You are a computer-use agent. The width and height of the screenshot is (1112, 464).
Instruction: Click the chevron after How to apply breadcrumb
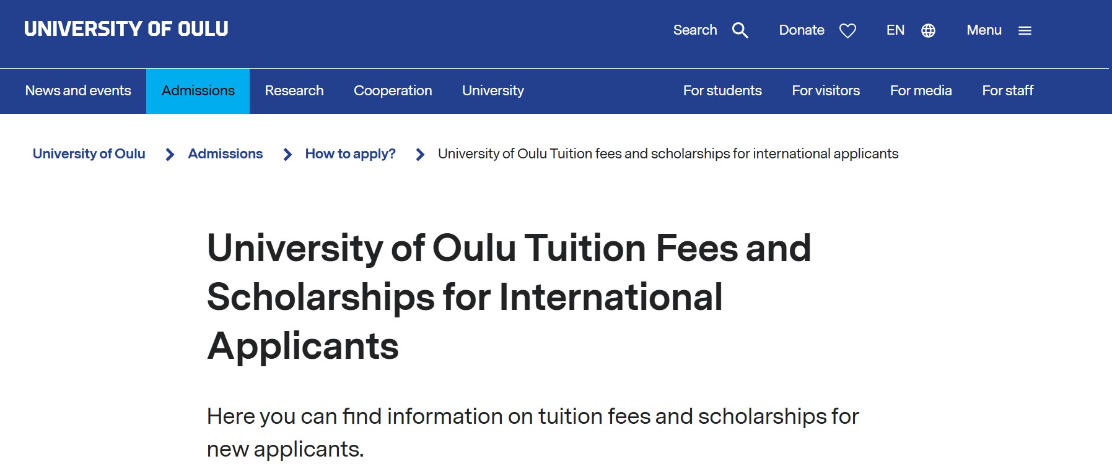tap(419, 154)
